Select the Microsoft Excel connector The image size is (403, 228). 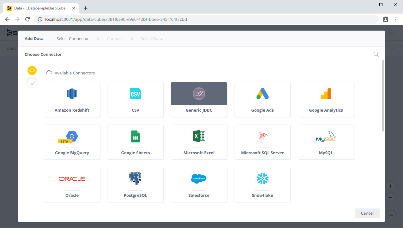(x=199, y=142)
